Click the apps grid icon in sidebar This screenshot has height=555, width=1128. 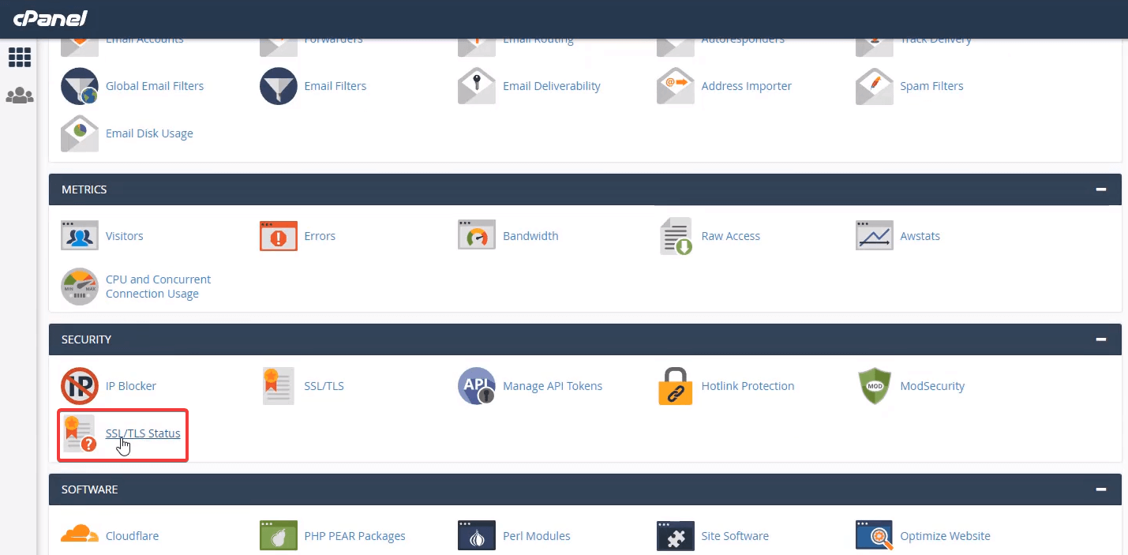point(20,57)
